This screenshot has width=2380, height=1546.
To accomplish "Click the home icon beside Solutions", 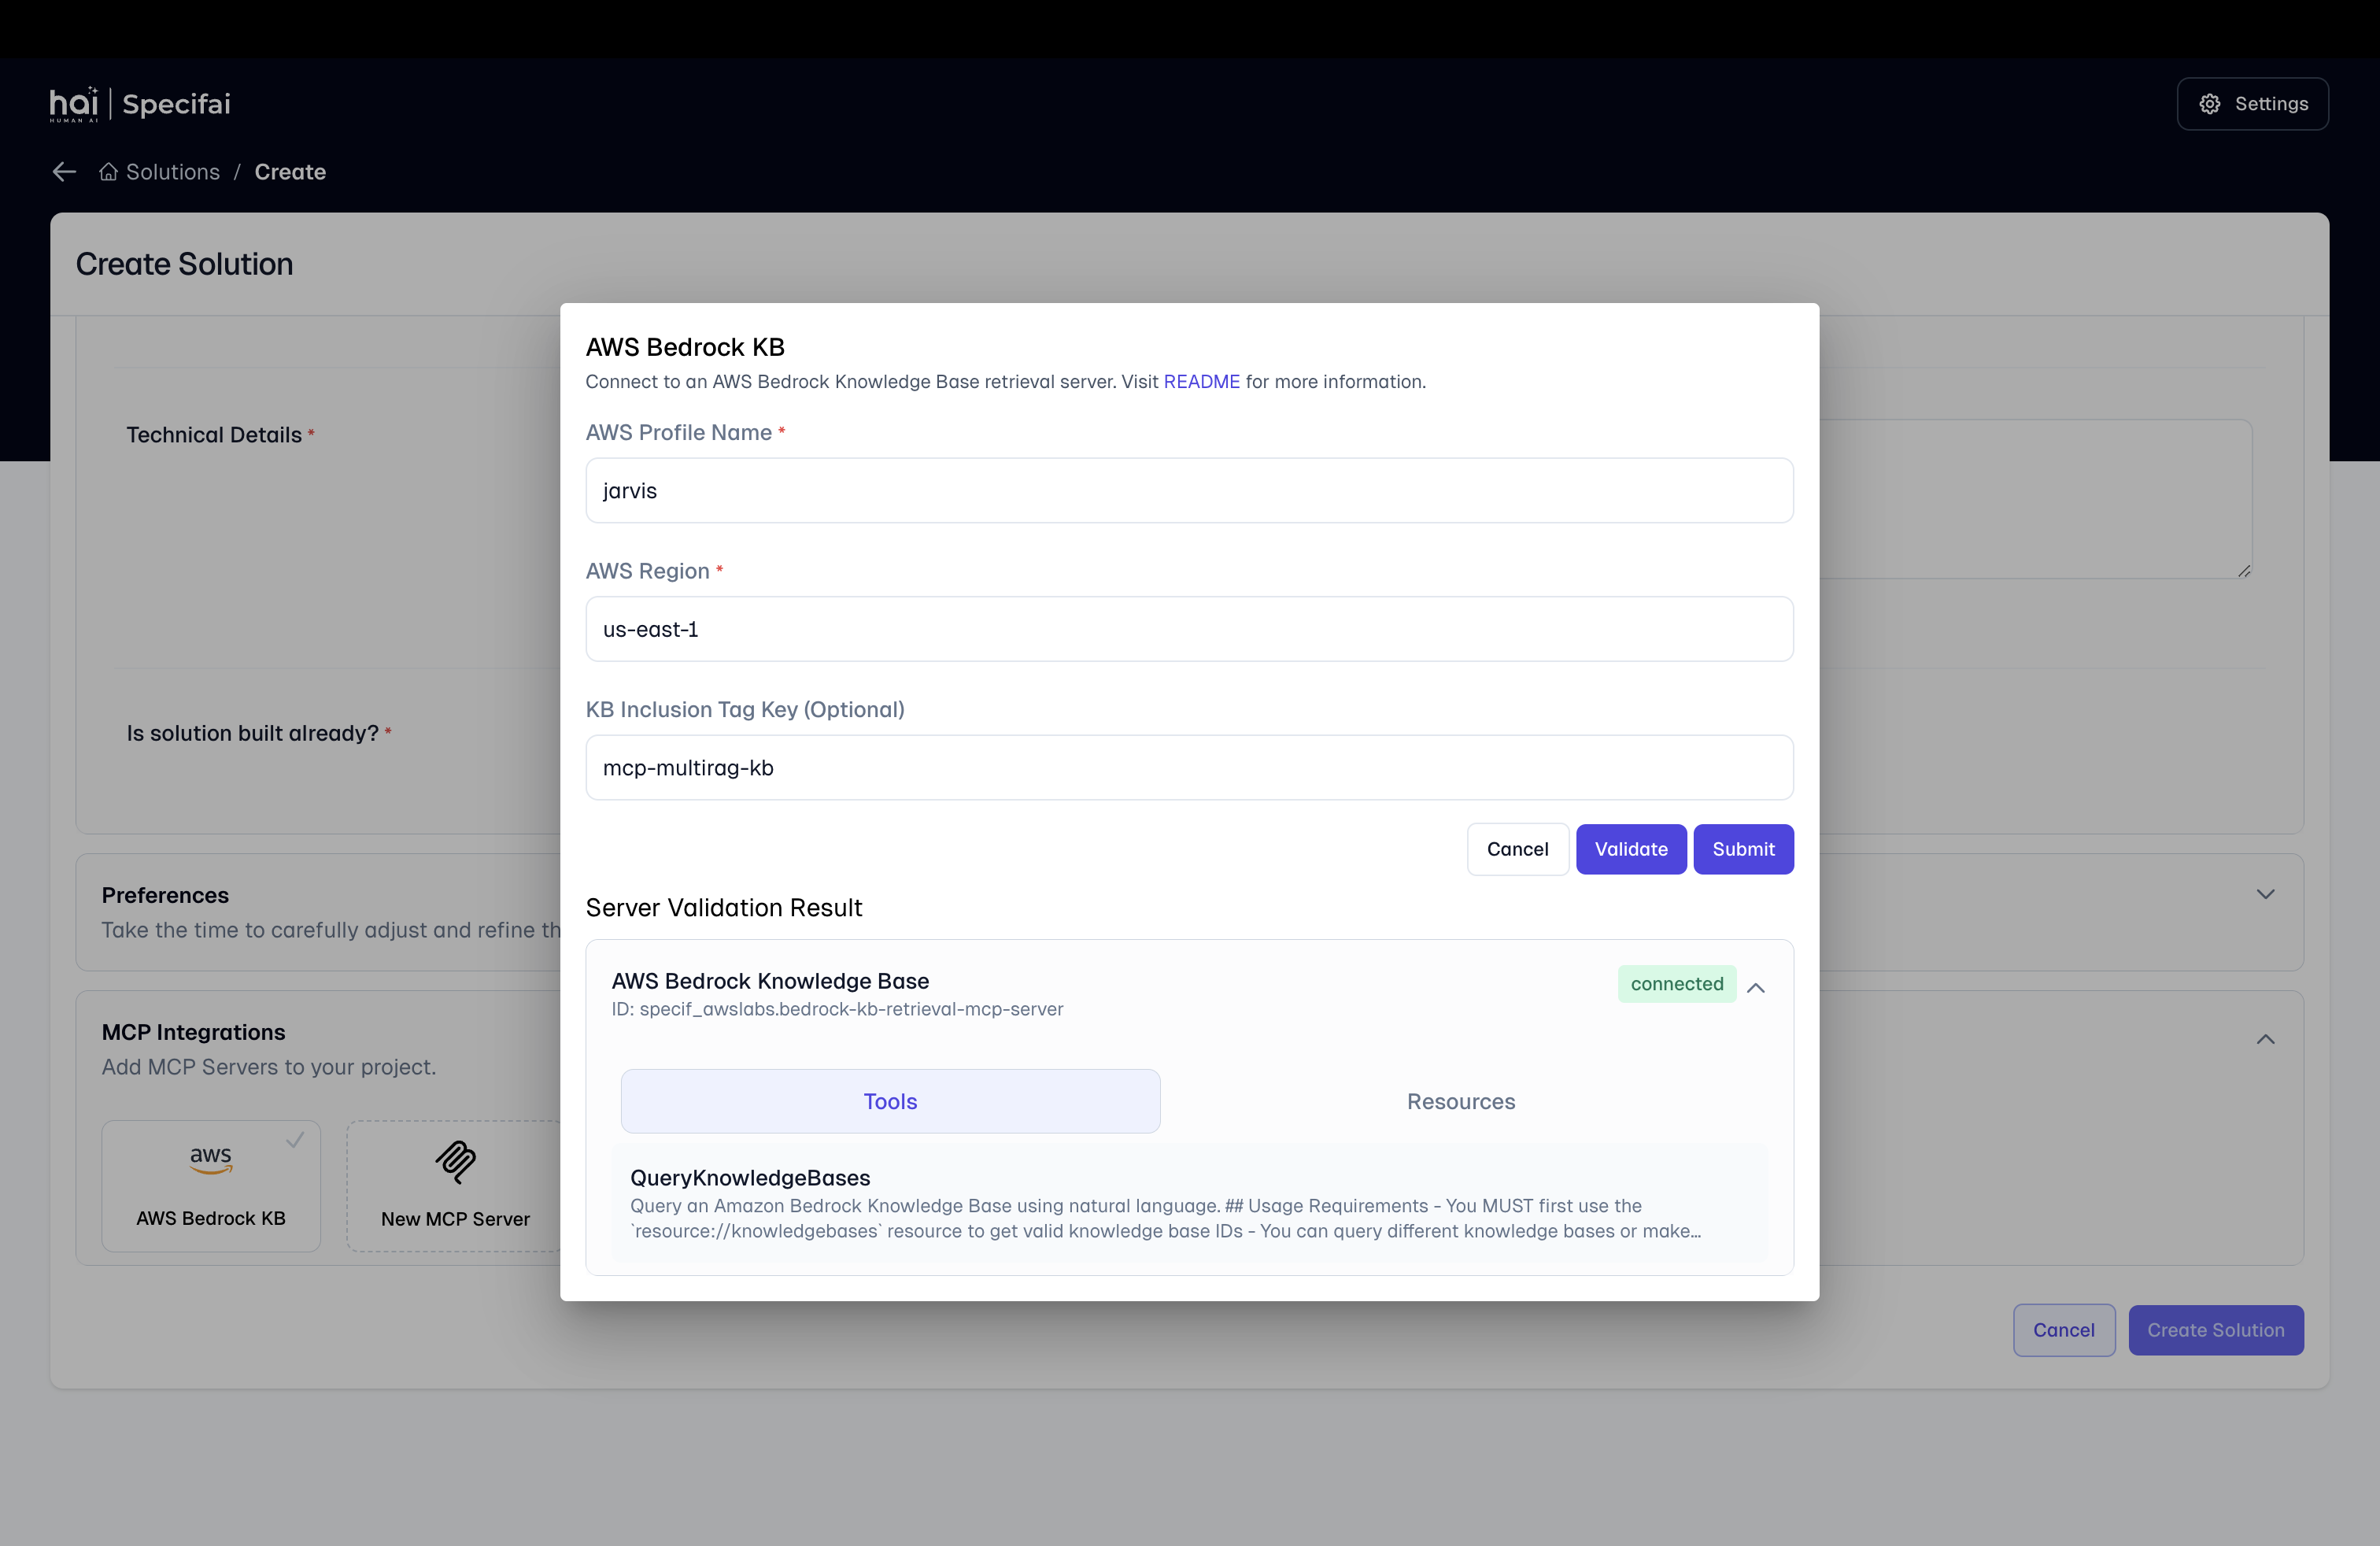I will [108, 172].
